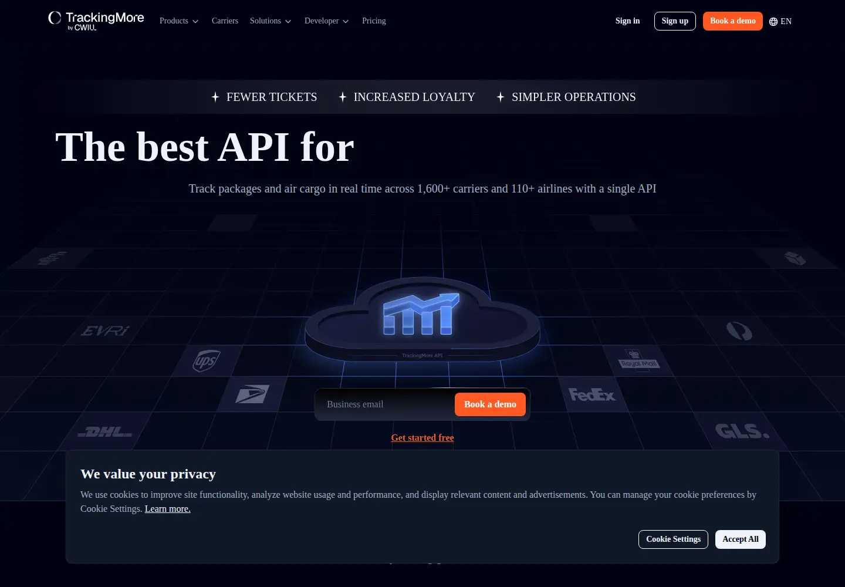Click the Sign in link
The image size is (845, 587).
point(627,21)
